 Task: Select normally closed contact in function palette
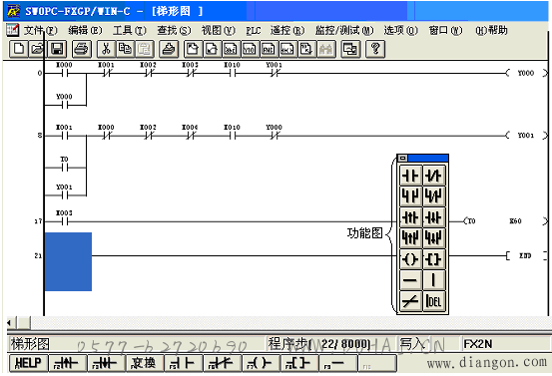pyautogui.click(x=433, y=176)
